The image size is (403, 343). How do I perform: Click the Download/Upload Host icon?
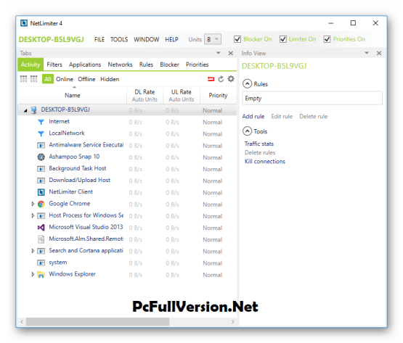pos(41,181)
